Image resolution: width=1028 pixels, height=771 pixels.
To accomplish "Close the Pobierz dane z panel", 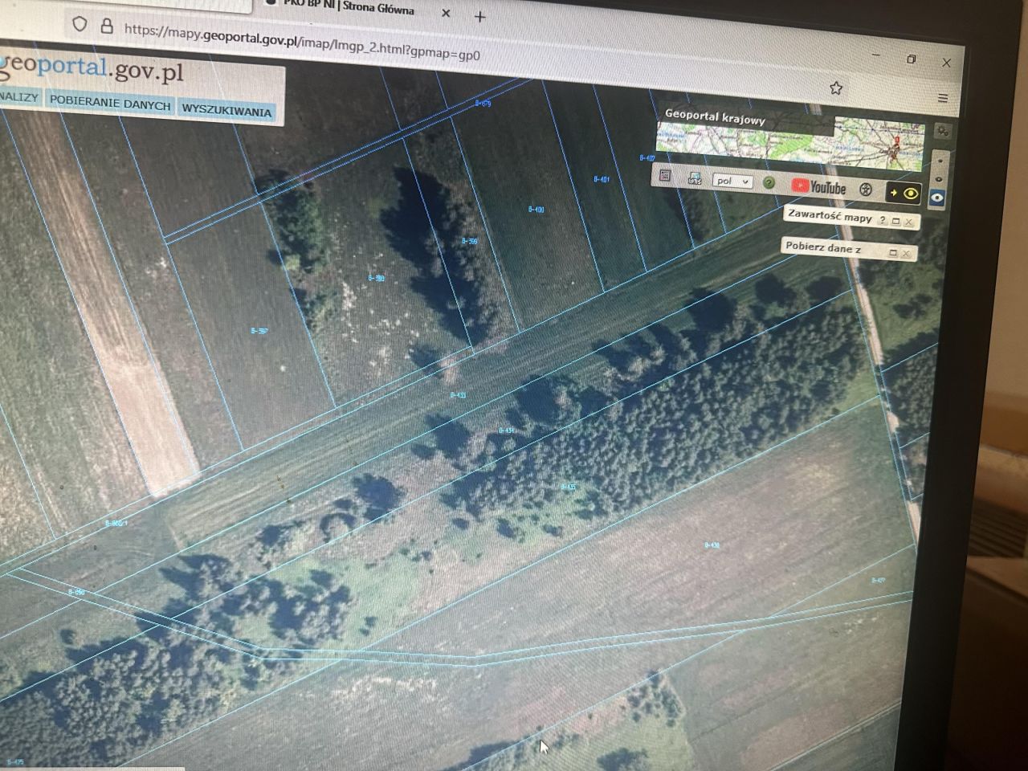I will coord(906,254).
